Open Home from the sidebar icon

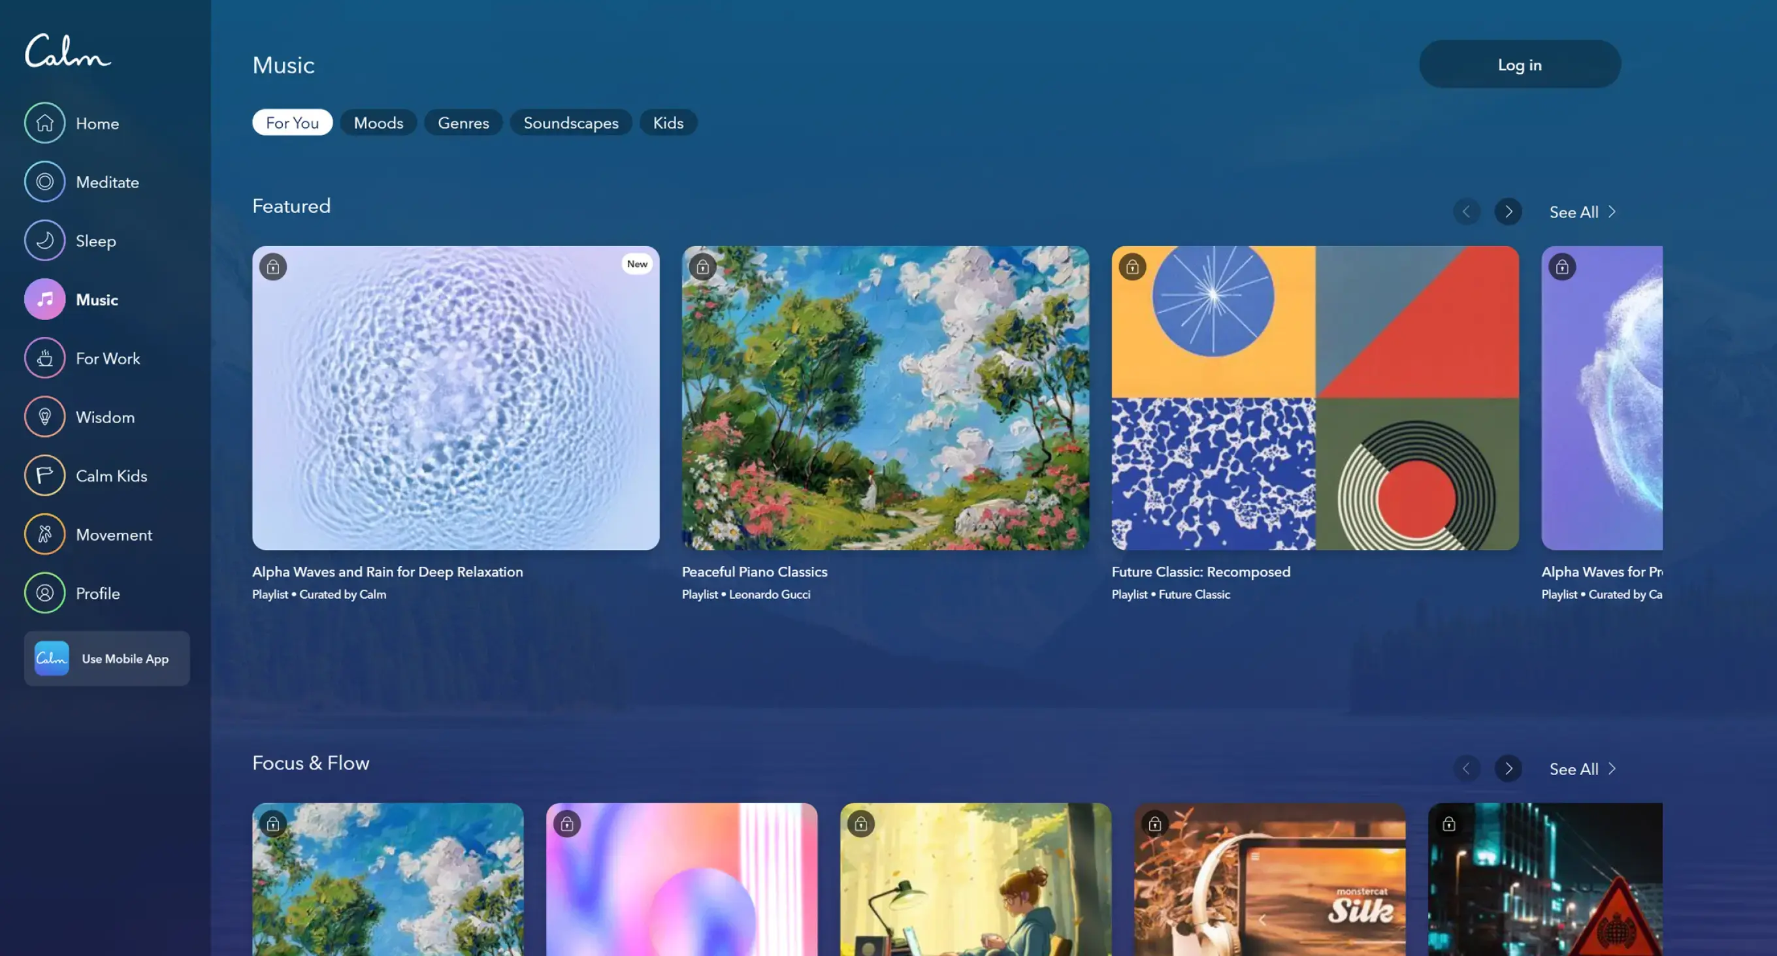45,123
